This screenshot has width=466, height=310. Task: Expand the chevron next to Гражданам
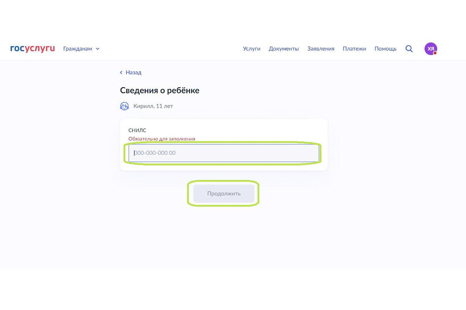pos(97,49)
